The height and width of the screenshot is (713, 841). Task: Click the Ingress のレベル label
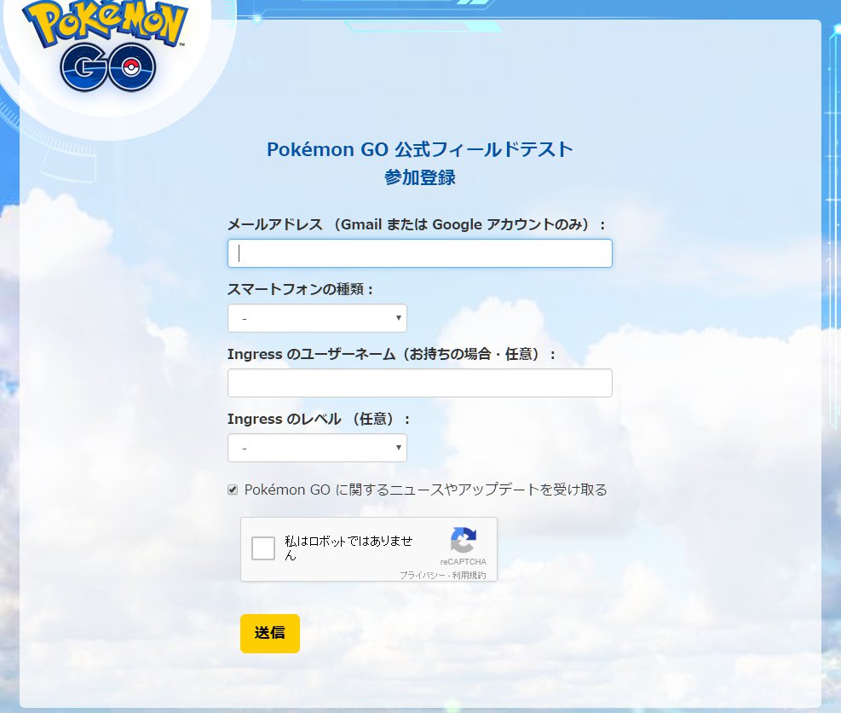(x=319, y=420)
